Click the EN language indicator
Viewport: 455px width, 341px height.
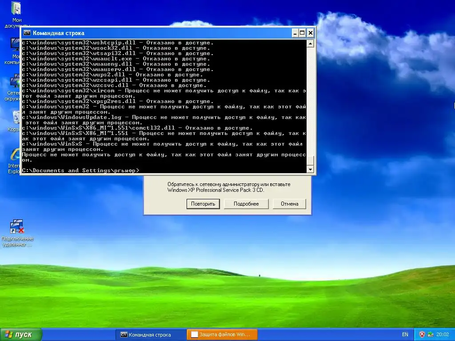405,335
